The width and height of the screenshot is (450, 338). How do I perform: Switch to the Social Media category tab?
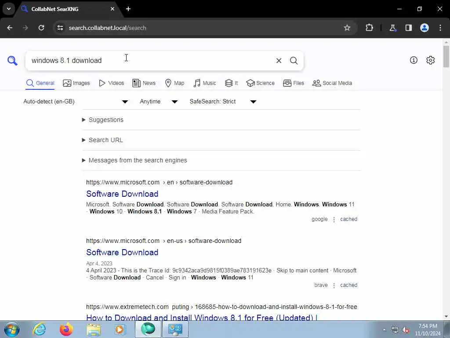[x=332, y=83]
